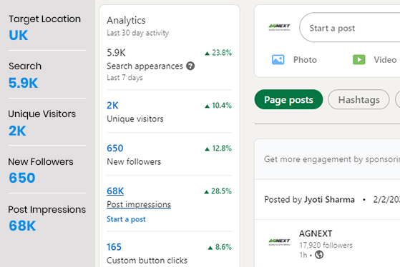The height and width of the screenshot is (267, 400).
Task: Select the Page posts tab
Action: click(288, 99)
